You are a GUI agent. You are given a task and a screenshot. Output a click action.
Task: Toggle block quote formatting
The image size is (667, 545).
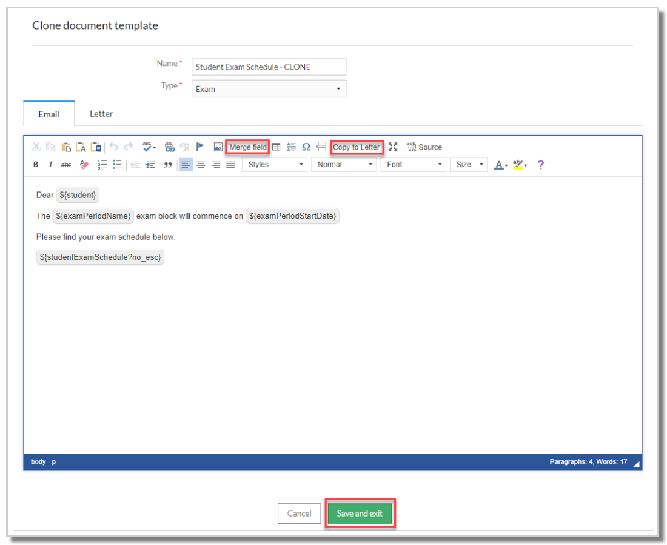[x=168, y=165]
